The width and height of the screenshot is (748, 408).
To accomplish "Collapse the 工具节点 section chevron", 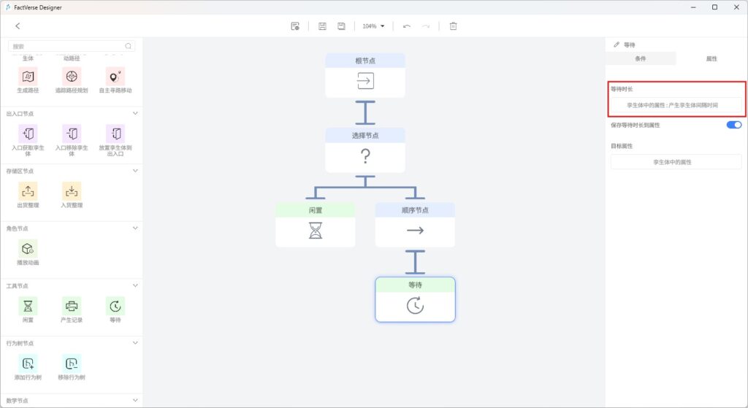I will pos(135,285).
